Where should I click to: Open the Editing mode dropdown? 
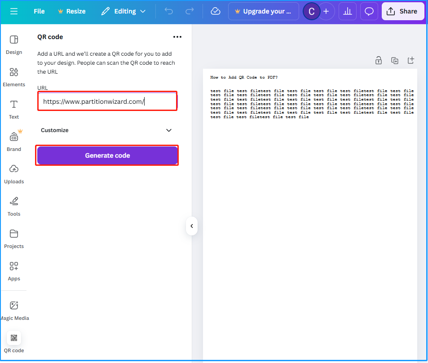click(x=124, y=11)
